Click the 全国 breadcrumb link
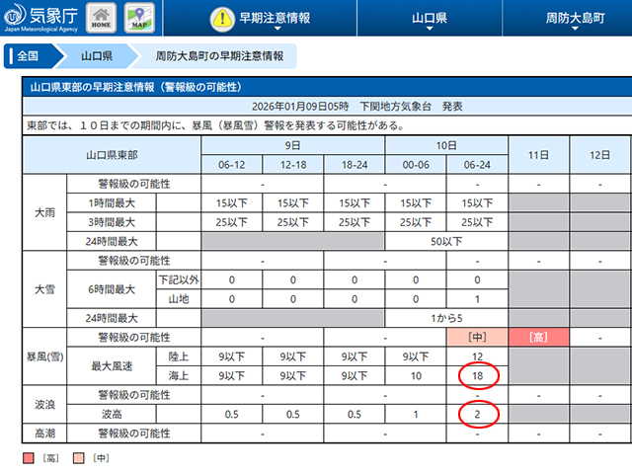 coord(28,56)
